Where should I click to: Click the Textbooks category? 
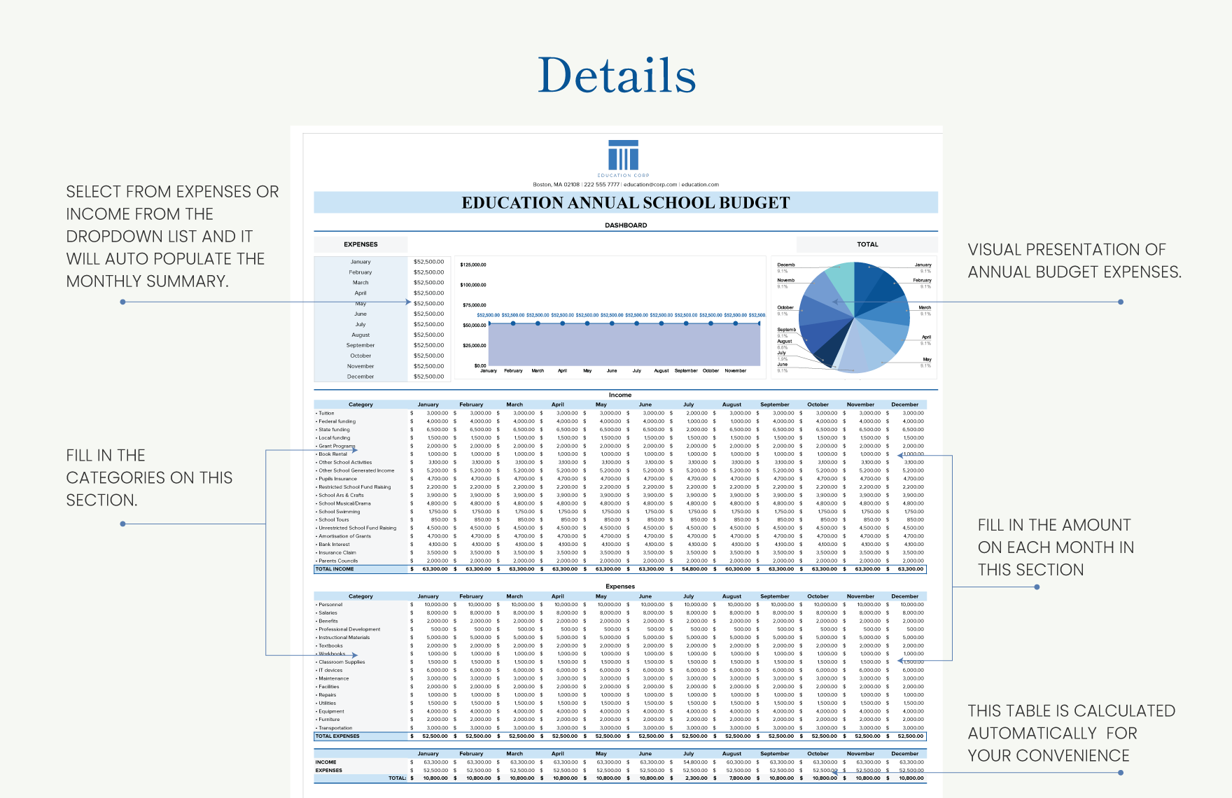click(x=329, y=646)
